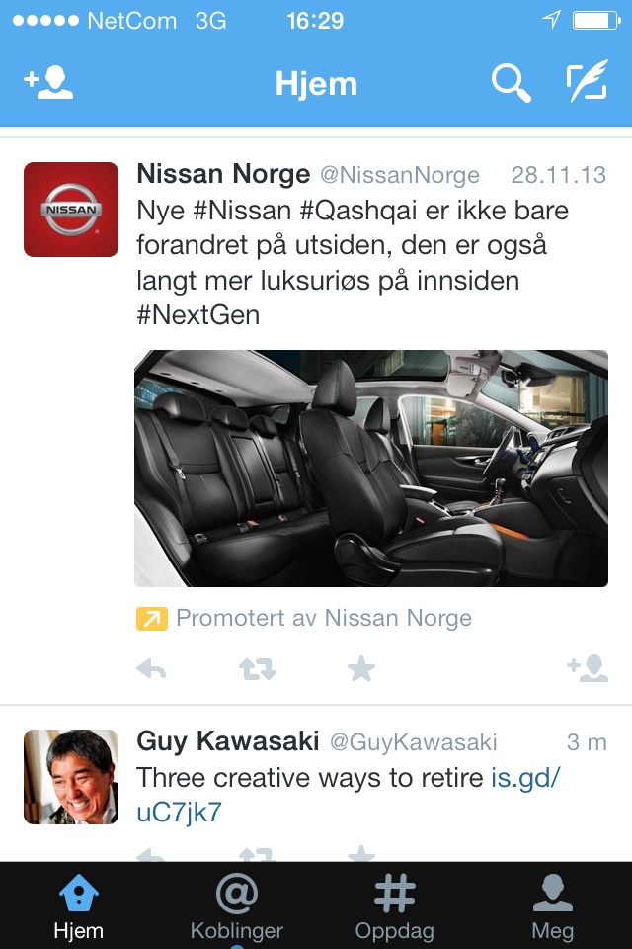The image size is (632, 949).
Task: Switch to the Oppdag tab
Action: (394, 906)
